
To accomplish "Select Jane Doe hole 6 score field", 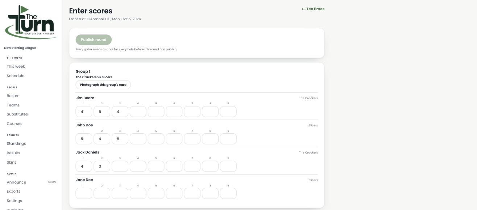I will pyautogui.click(x=174, y=193).
